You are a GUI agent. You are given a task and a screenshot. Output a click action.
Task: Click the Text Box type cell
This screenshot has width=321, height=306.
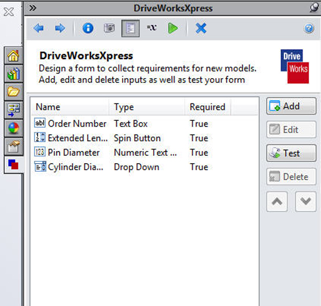(131, 124)
